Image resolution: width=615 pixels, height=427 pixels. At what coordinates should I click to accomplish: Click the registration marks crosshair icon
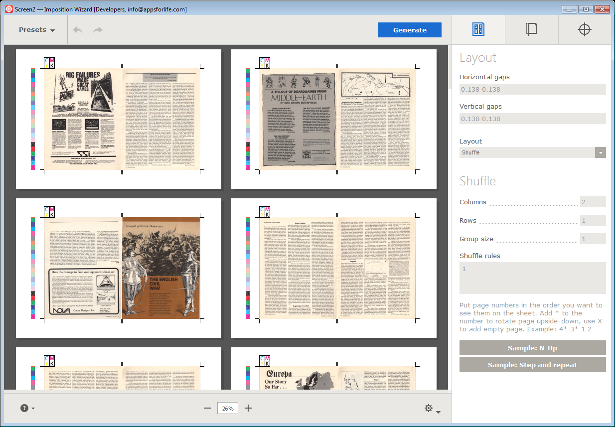point(584,29)
